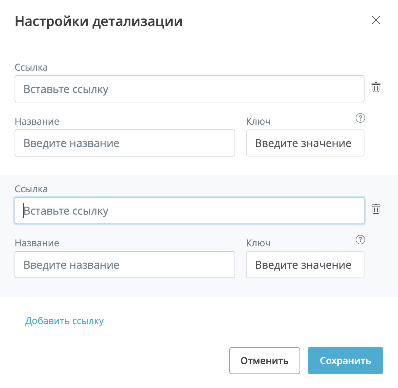The image size is (398, 388).
Task: Click the second Введите название field
Action: point(125,265)
